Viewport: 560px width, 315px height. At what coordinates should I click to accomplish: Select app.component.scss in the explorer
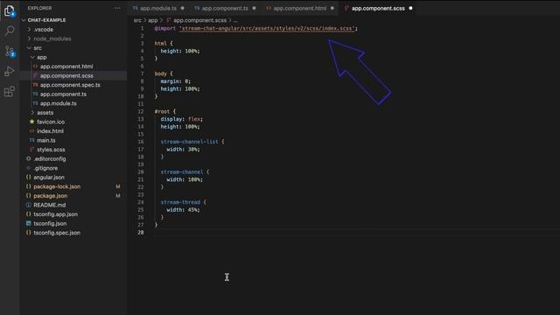point(66,76)
